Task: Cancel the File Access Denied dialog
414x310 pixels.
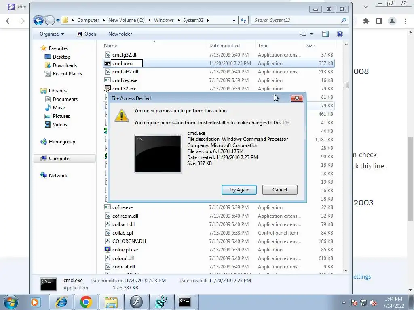Action: tap(280, 190)
